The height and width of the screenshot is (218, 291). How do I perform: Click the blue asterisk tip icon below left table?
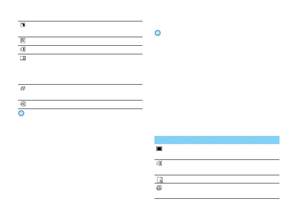tap(21, 113)
